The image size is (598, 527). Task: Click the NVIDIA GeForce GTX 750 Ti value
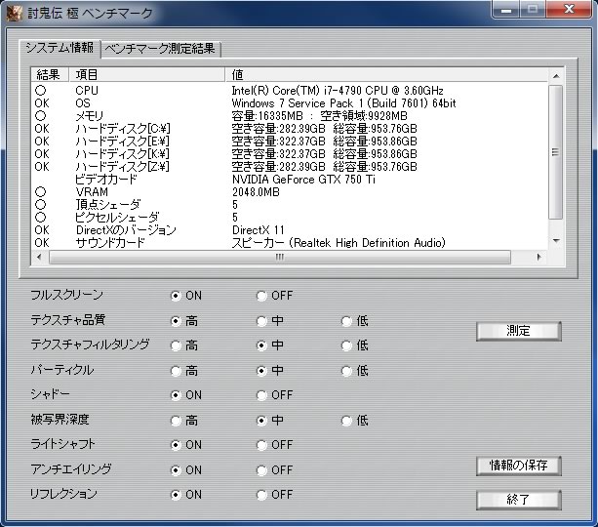(x=303, y=180)
